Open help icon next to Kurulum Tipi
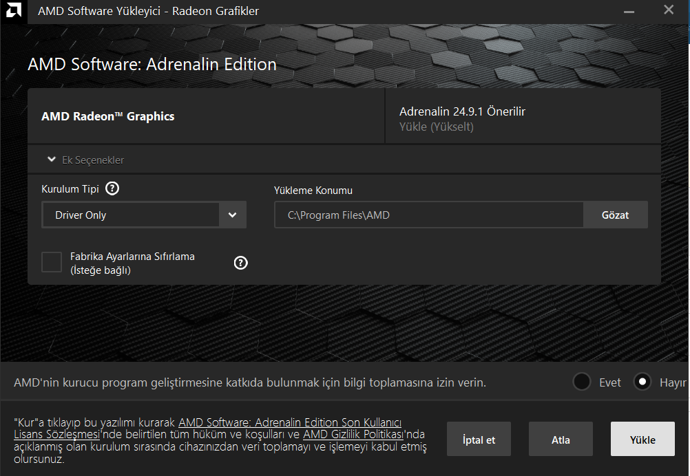Screen dimensions: 690x476 (112, 188)
